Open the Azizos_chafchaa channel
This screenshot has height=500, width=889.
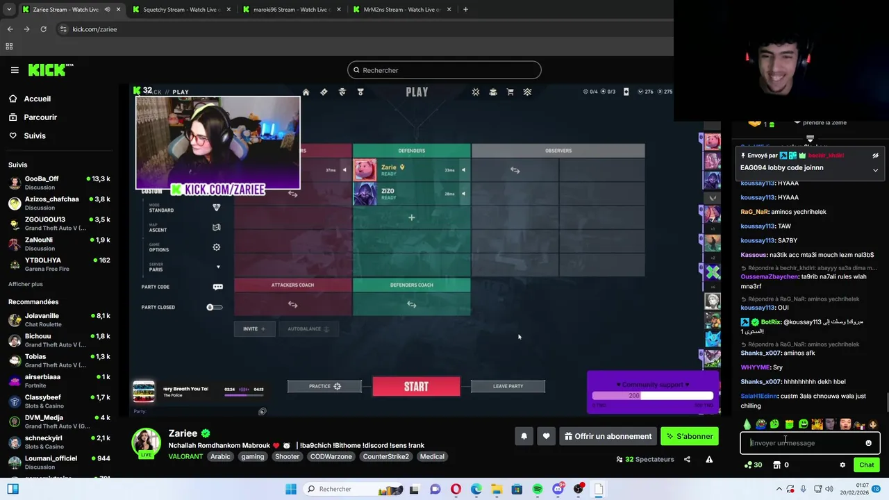[60, 203]
